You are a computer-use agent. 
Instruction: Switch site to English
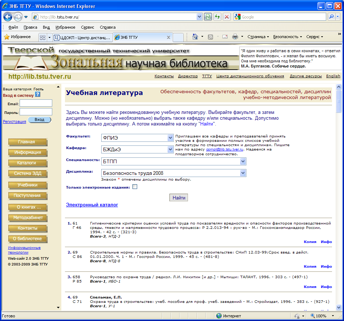(x=333, y=76)
